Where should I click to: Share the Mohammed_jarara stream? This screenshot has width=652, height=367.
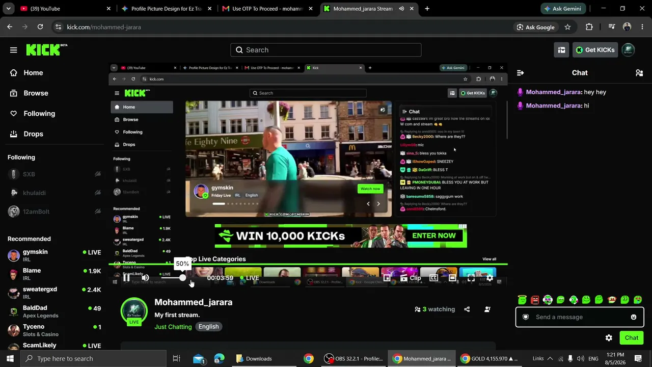pos(467,309)
